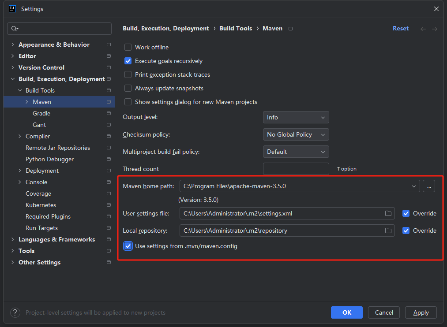Open Maven home path dropdown arrow
Viewport: 447px width, 327px height.
[x=414, y=186]
